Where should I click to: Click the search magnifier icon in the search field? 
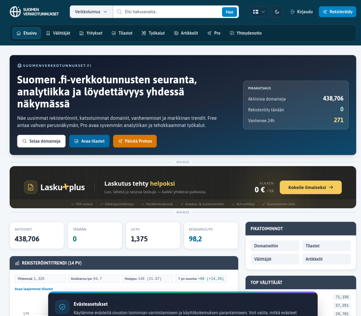tap(119, 12)
